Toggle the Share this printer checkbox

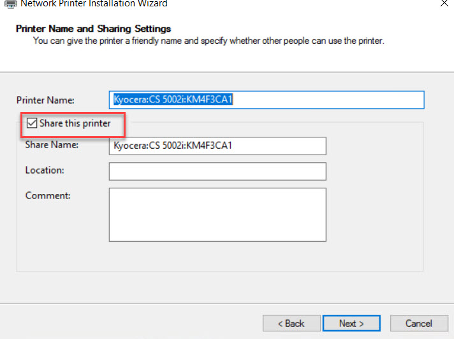coord(31,123)
